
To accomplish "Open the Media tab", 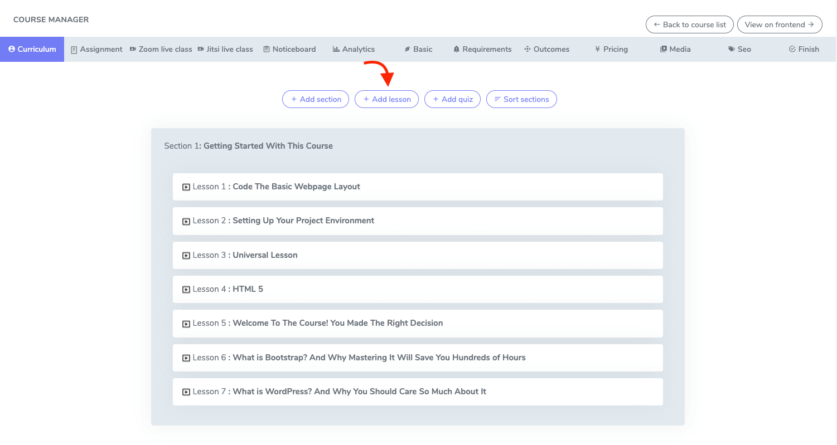I will (675, 50).
